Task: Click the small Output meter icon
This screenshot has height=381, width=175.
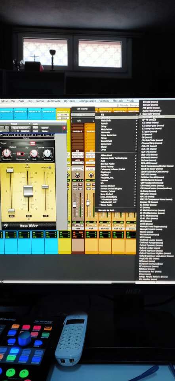Action: tap(50, 167)
